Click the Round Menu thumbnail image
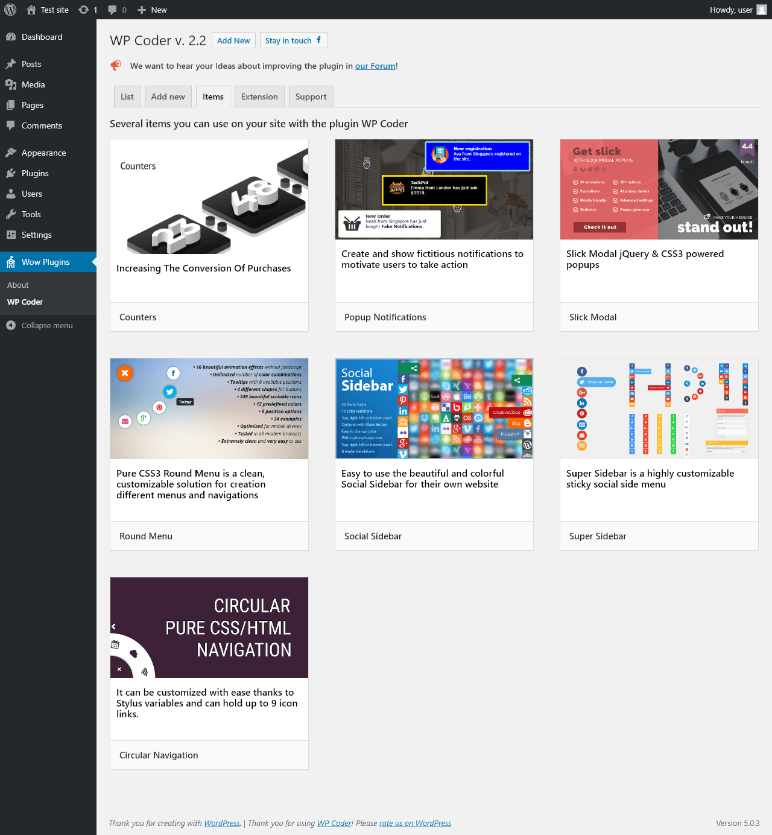Screen dimensions: 772x835 pyautogui.click(x=209, y=408)
